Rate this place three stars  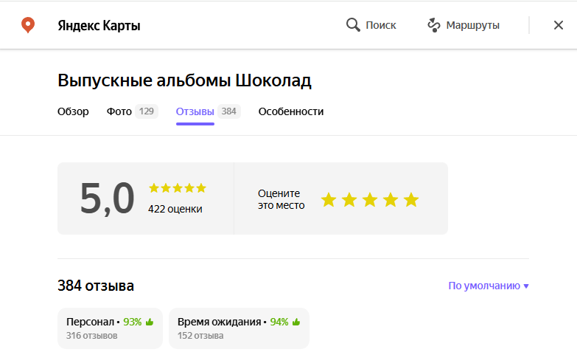click(370, 200)
